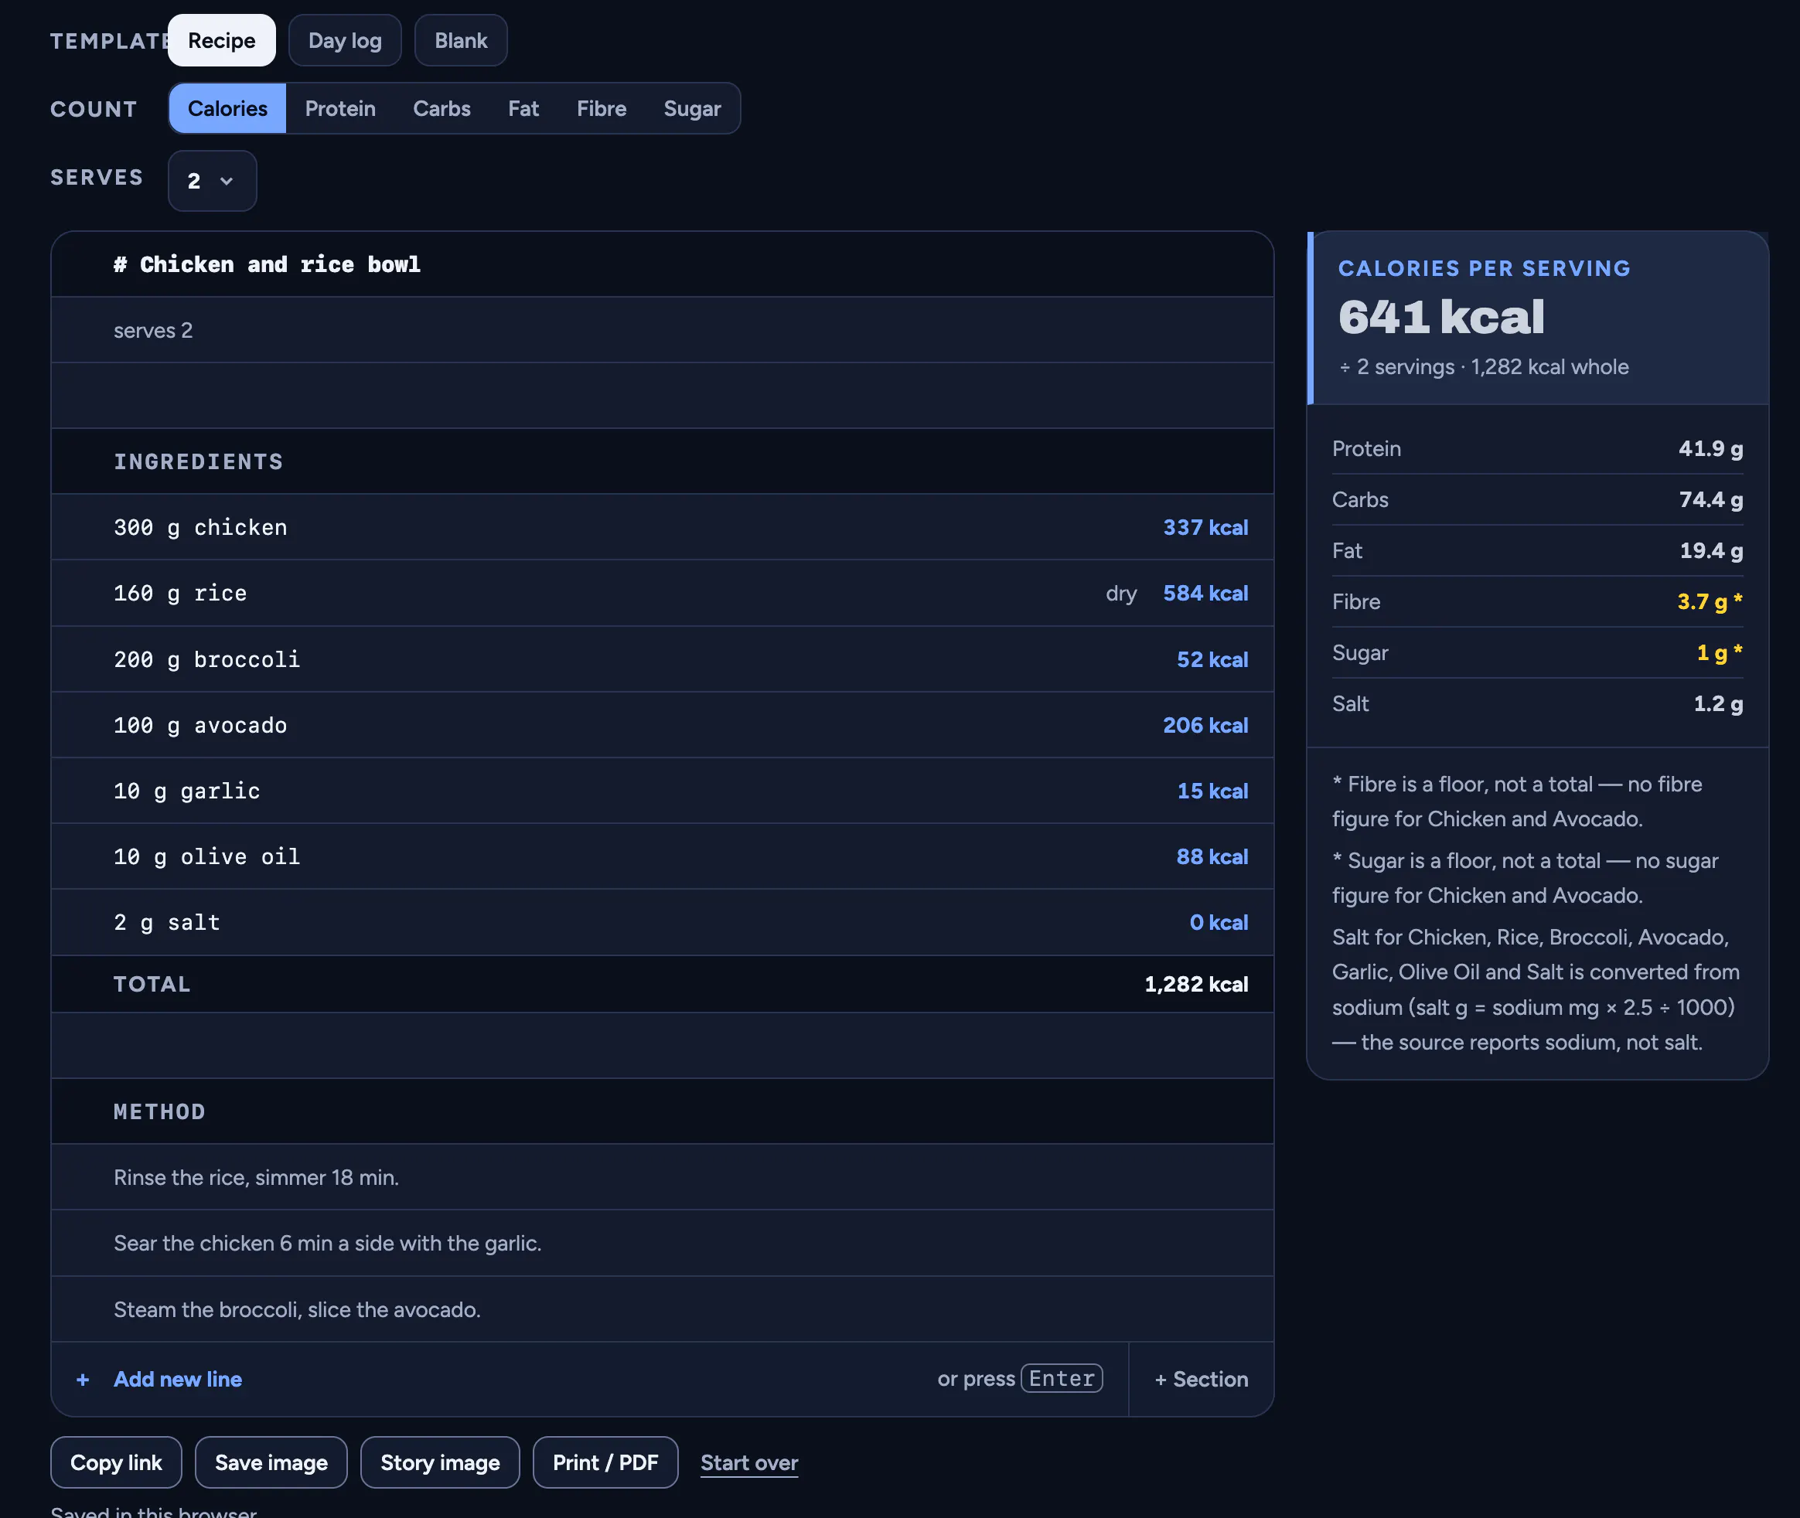Select Calories in the count selector

pyautogui.click(x=227, y=108)
